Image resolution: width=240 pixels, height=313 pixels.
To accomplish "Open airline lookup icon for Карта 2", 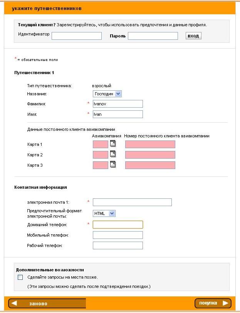I will (113, 154).
